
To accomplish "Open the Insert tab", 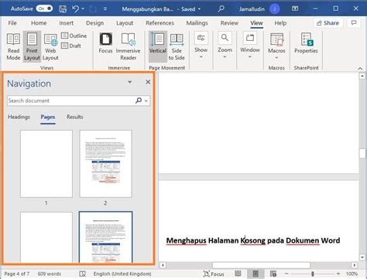I will pyautogui.click(x=67, y=23).
